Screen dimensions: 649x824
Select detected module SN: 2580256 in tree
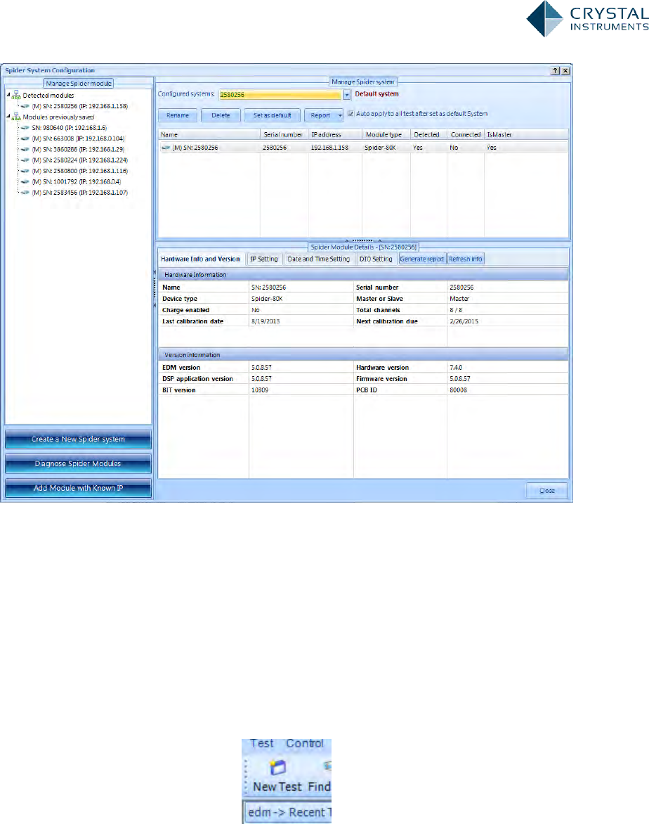click(x=79, y=106)
